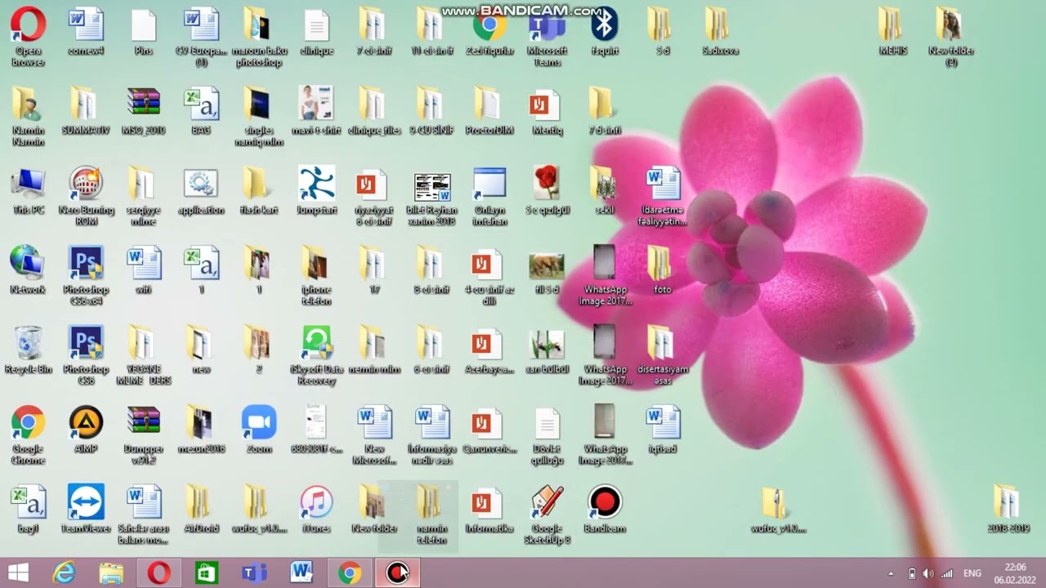Image resolution: width=1046 pixels, height=588 pixels.
Task: Select the iqtisad Word document
Action: tap(662, 430)
